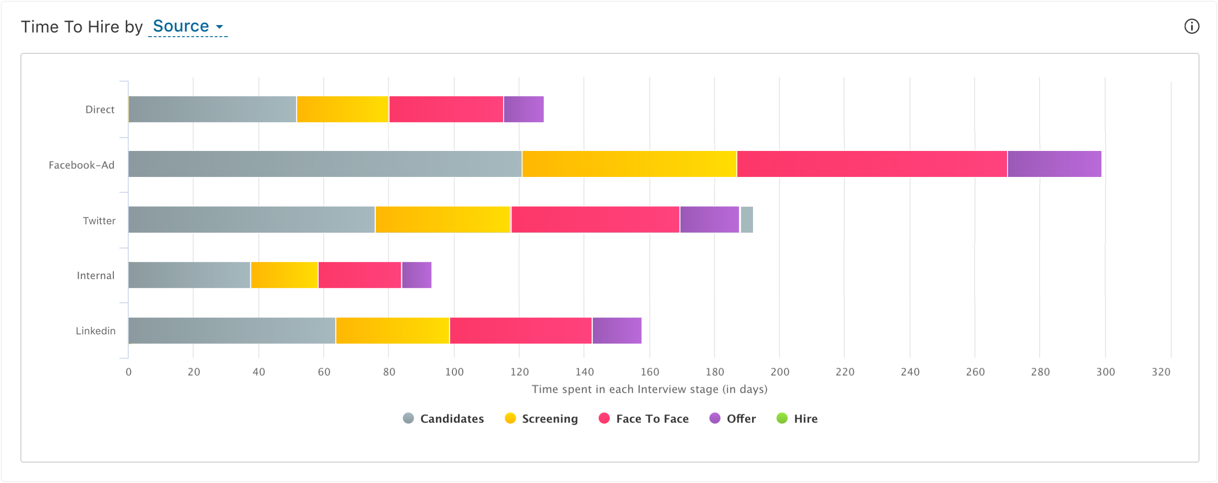Toggle the Hire legend series
This screenshot has height=483, width=1218.
(797, 418)
